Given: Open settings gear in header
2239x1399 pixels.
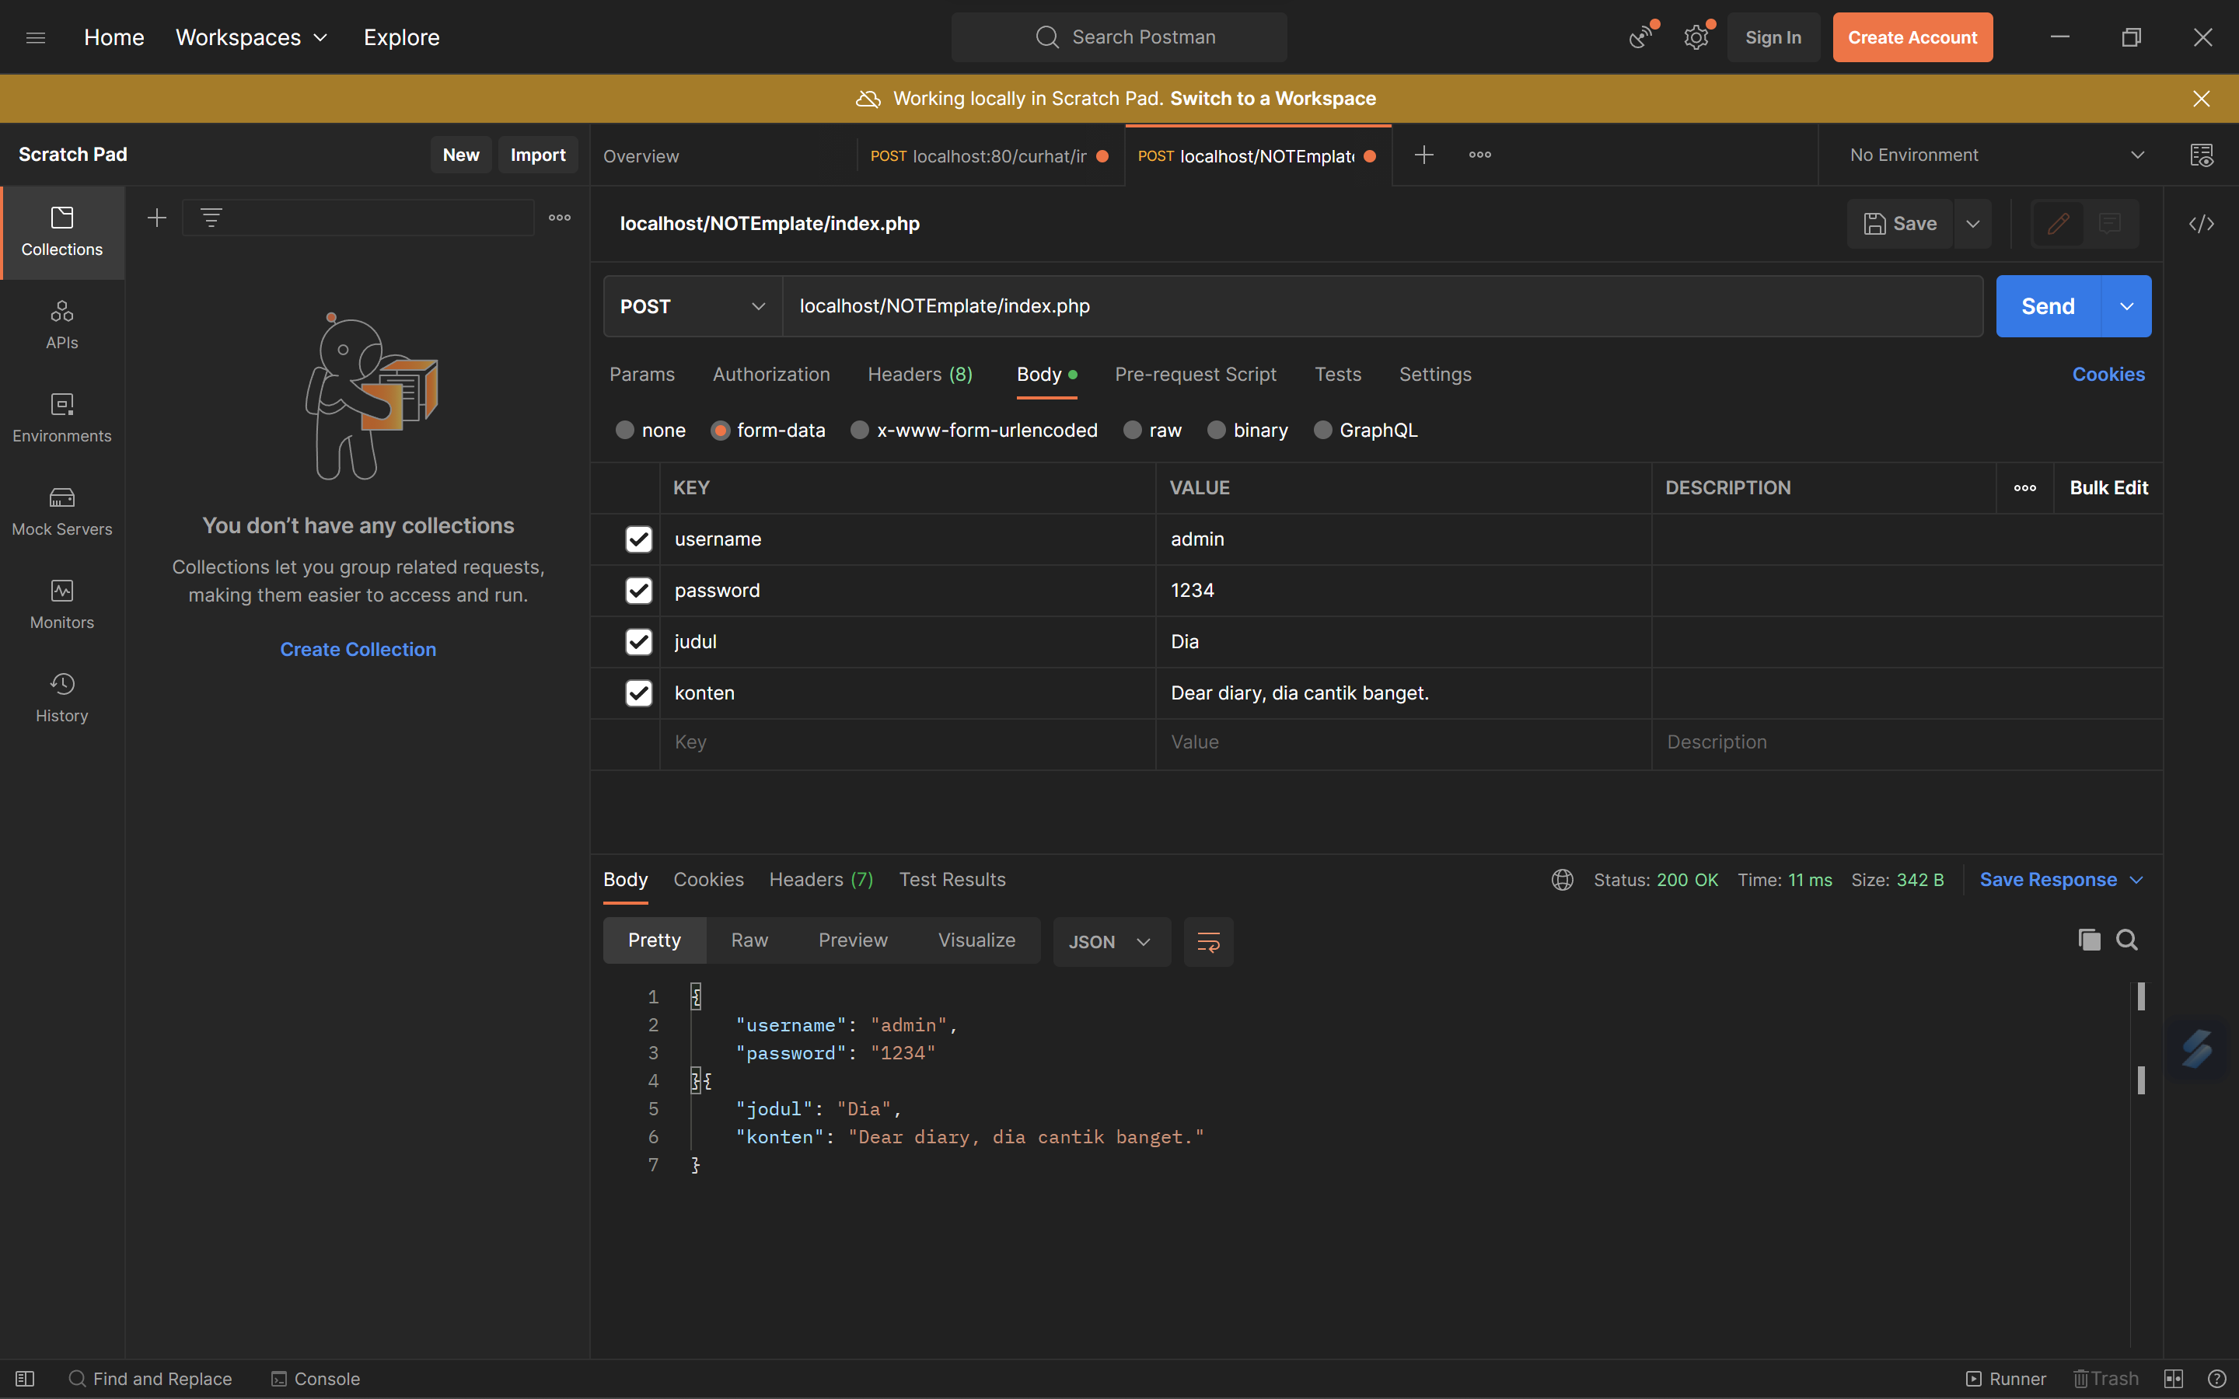Looking at the screenshot, I should coord(1696,38).
